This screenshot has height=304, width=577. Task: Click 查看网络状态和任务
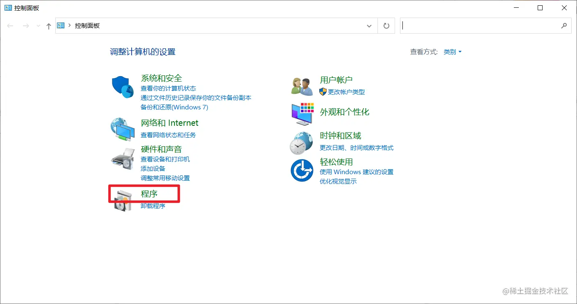[x=168, y=135]
